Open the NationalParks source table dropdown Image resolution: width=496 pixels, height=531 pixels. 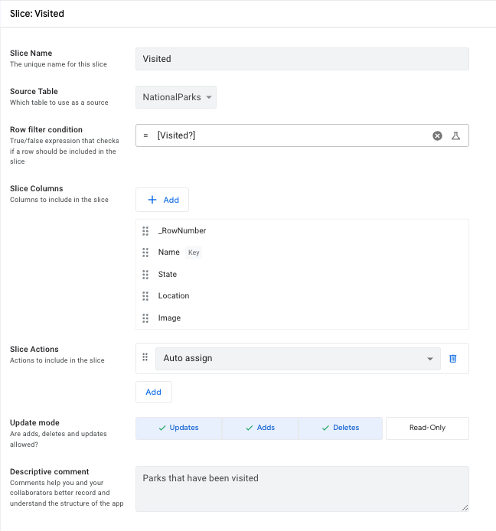(176, 97)
